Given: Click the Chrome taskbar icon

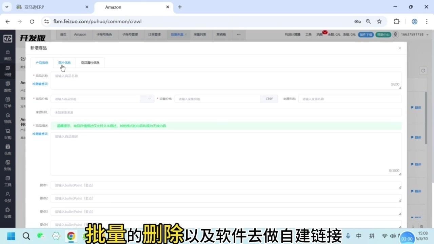Looking at the screenshot, I should pyautogui.click(x=71, y=236).
